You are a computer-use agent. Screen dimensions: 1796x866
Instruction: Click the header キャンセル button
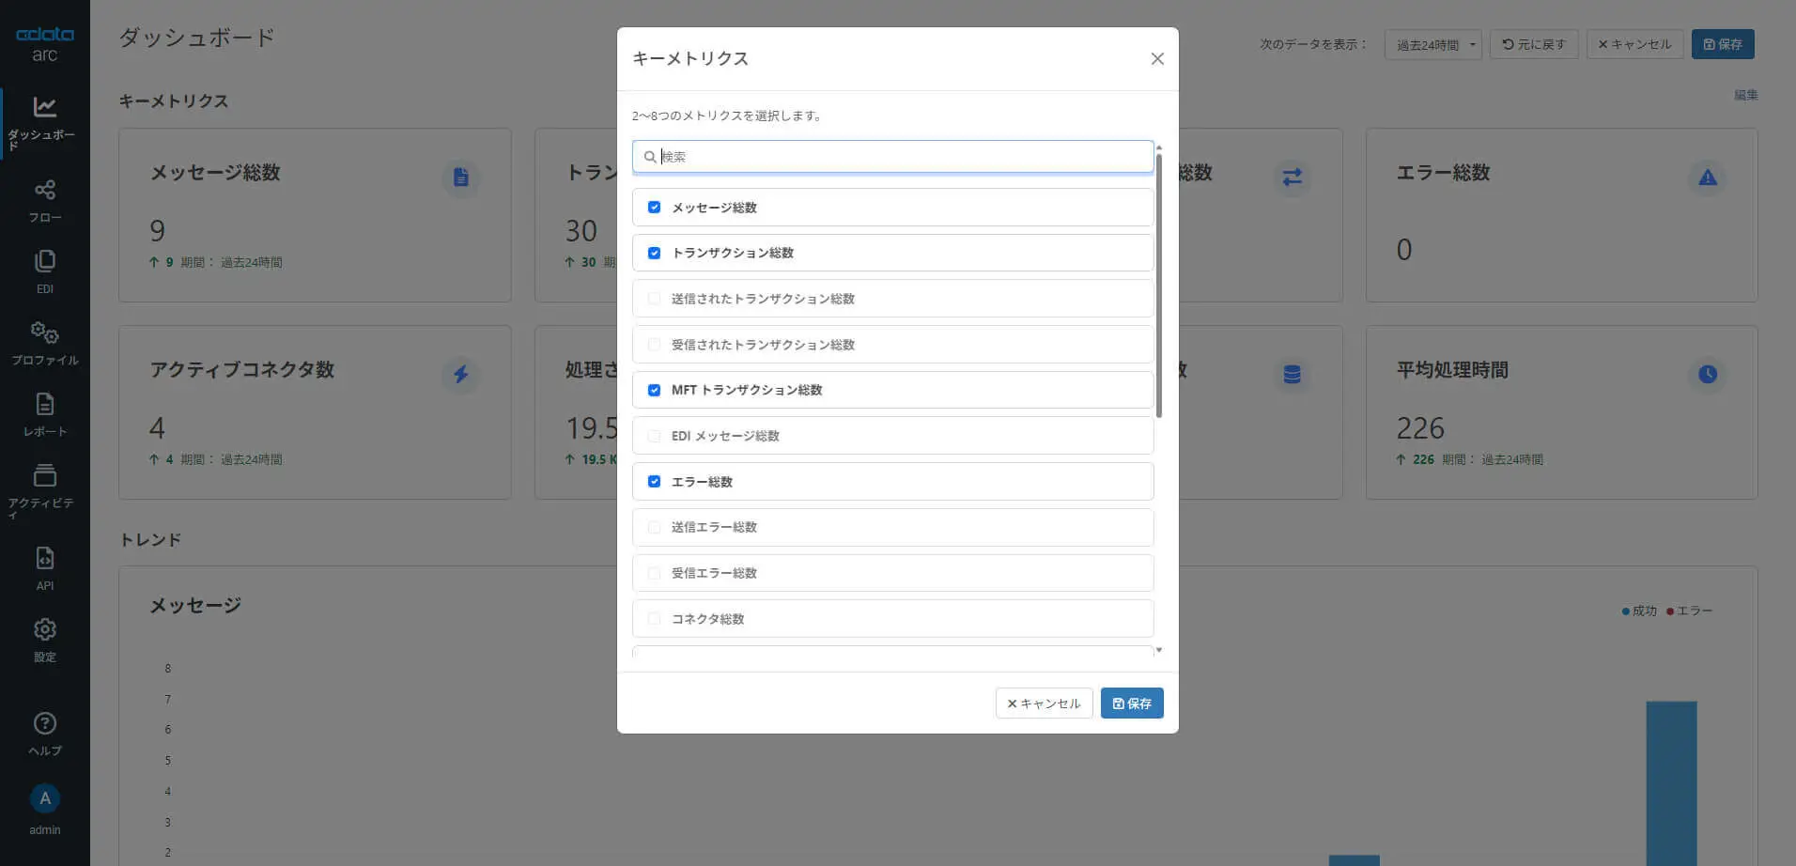[x=1634, y=44]
